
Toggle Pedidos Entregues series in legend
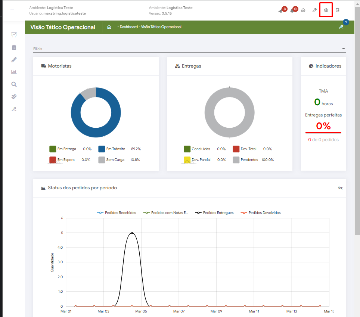[x=215, y=213]
